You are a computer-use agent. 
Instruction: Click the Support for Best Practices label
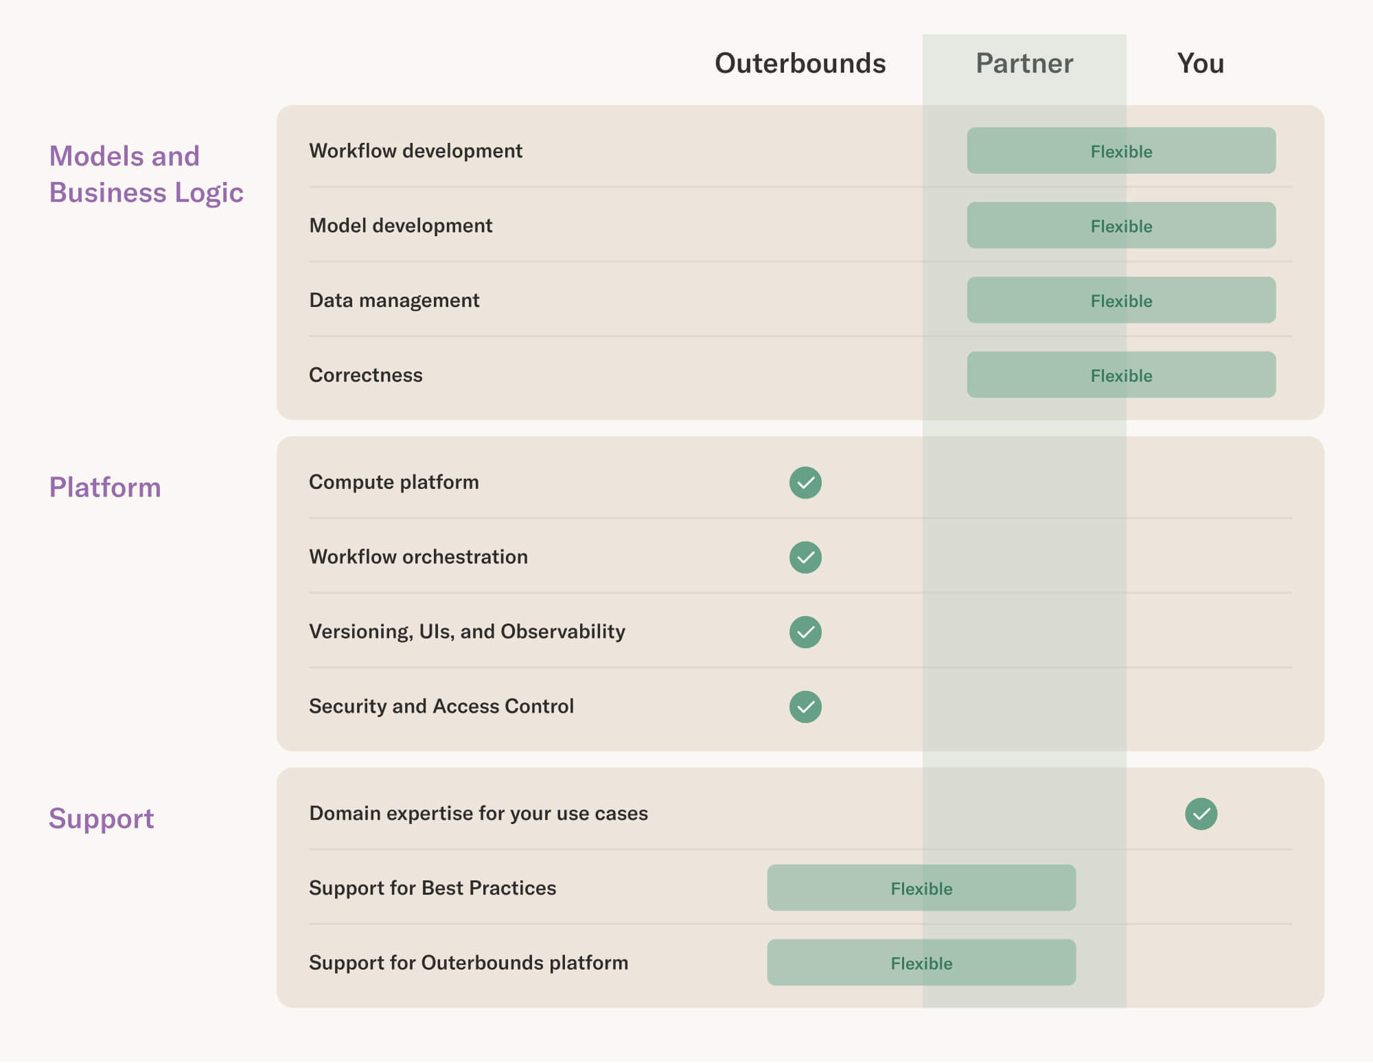432,888
